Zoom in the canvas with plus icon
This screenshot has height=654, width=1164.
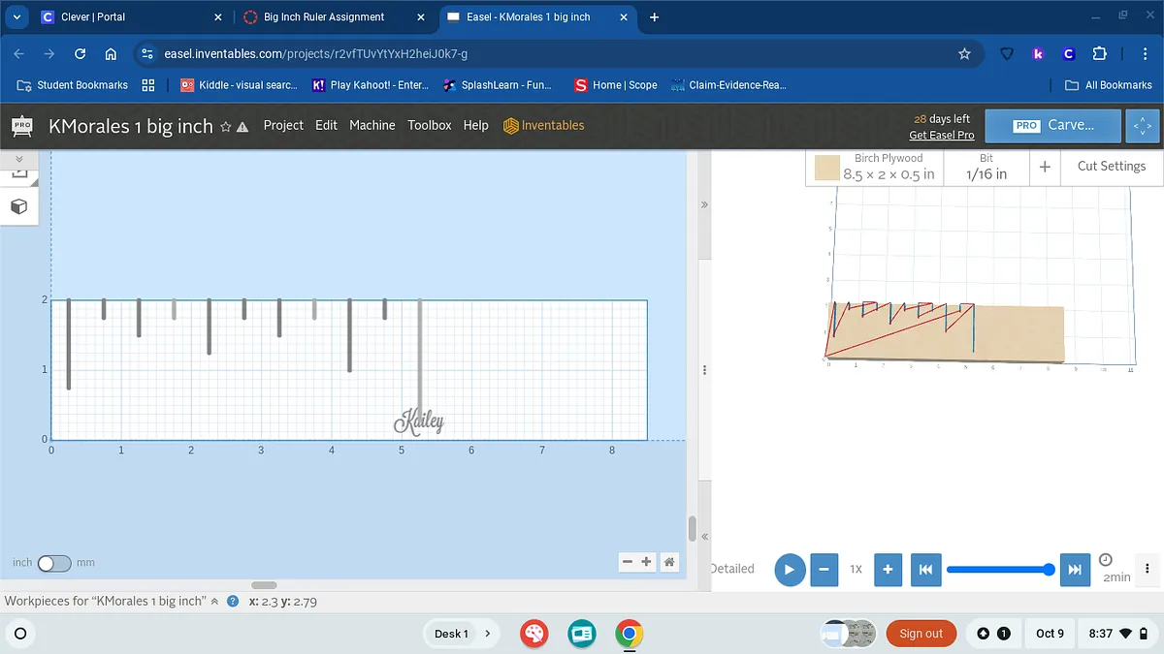[647, 562]
